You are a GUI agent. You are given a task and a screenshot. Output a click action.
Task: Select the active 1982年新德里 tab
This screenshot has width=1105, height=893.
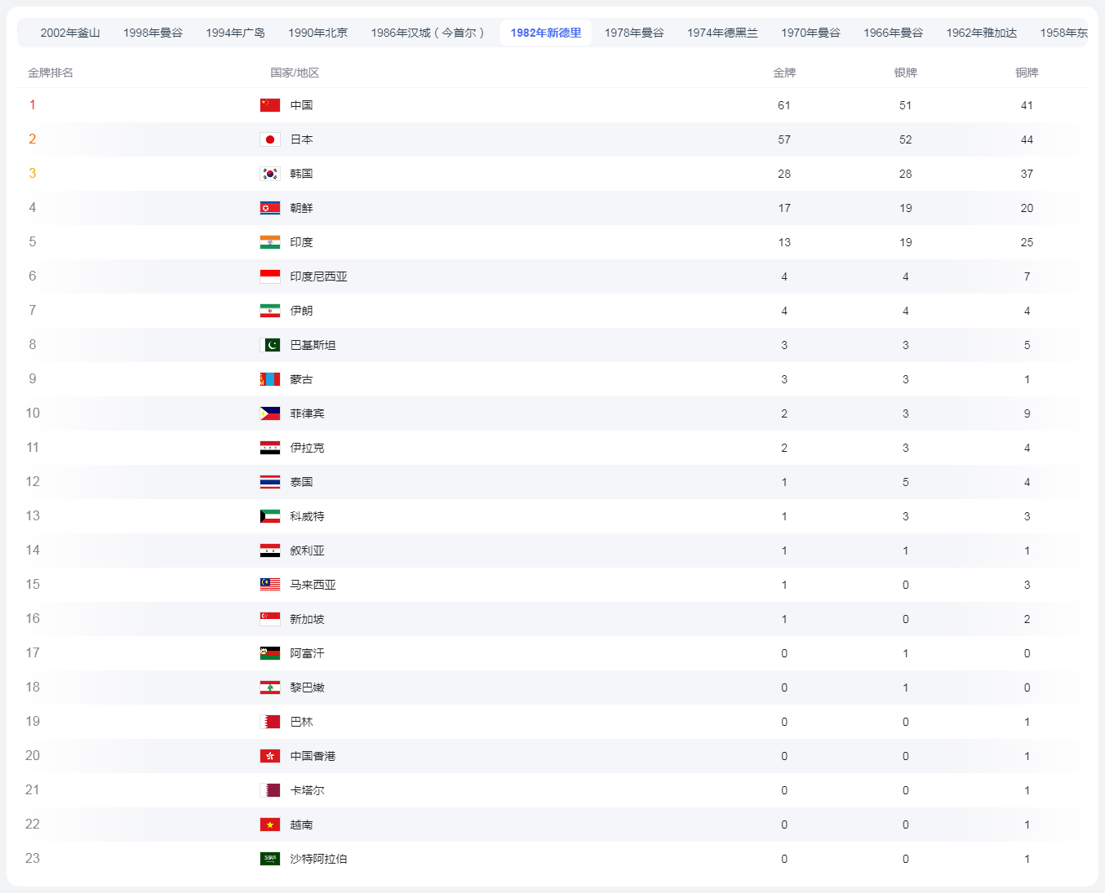[x=546, y=33]
